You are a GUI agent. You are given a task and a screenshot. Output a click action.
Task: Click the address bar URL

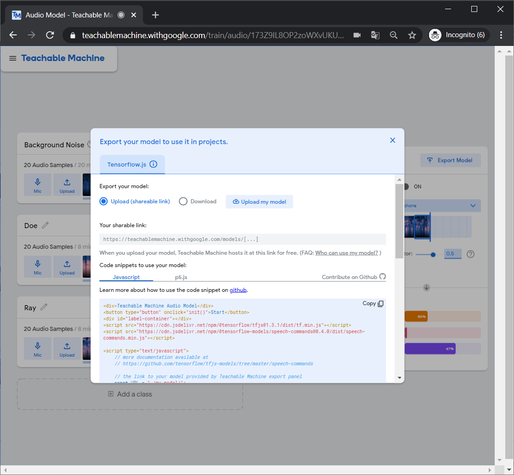[x=213, y=35]
